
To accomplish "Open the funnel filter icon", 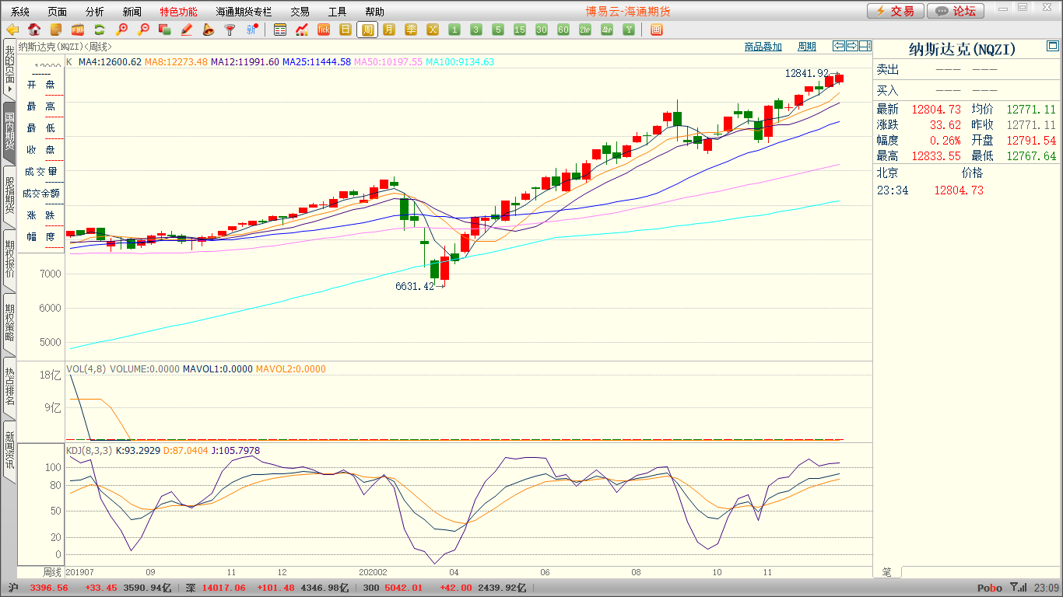I will point(230,30).
